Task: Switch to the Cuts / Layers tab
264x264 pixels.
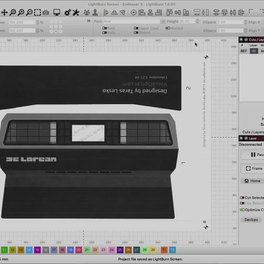Action: [253, 132]
